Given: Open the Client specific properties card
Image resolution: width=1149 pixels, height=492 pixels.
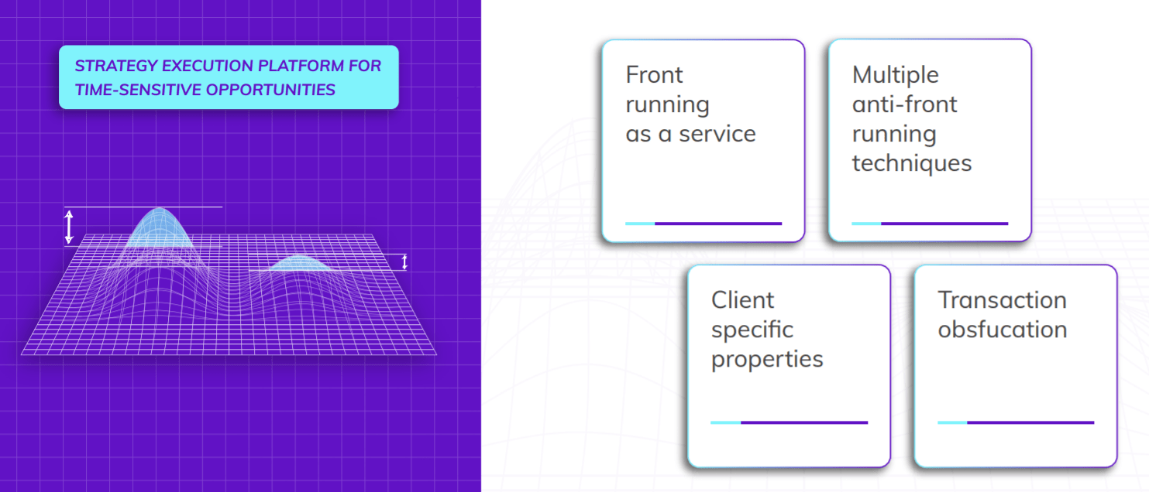Looking at the screenshot, I should [788, 366].
